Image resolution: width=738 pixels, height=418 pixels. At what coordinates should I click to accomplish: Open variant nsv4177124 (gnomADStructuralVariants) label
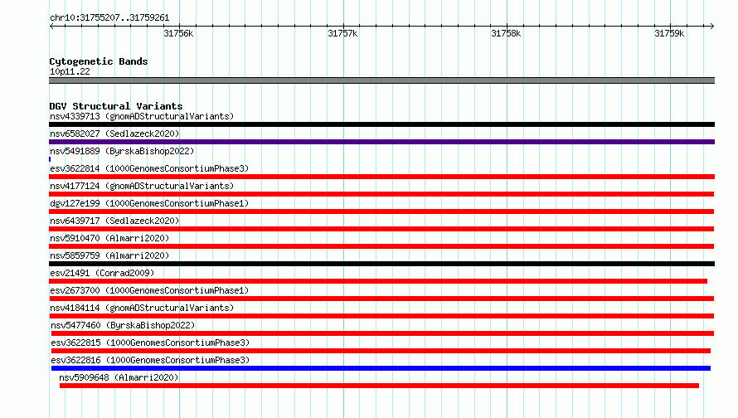click(142, 186)
